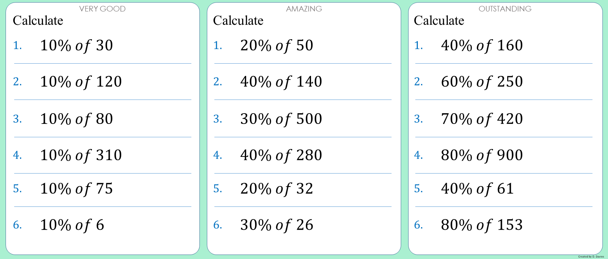
Task: Click the question 30% of 26
Action: pos(277,225)
